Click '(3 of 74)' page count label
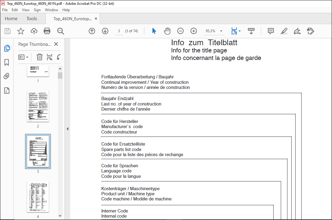Screen dimensions: 332x220 (131, 31)
